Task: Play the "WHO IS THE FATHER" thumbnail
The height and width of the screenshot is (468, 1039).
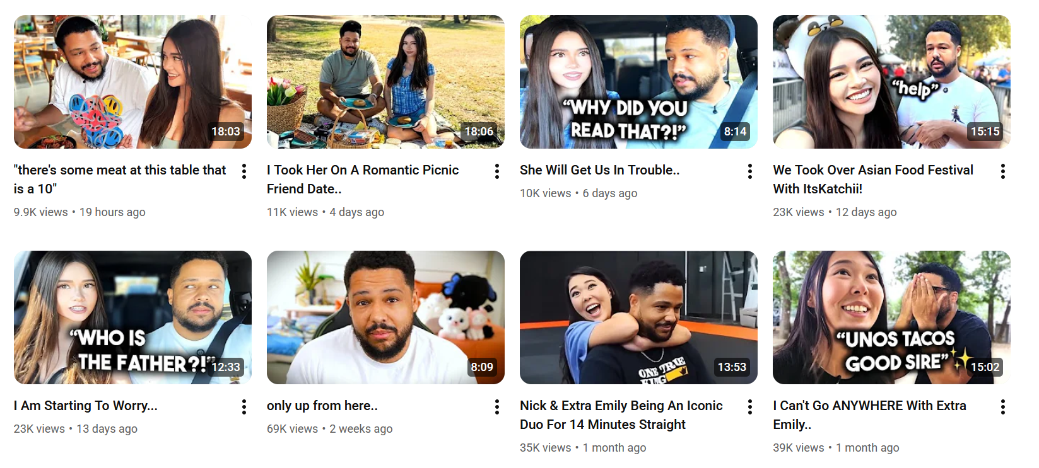Action: coord(132,317)
